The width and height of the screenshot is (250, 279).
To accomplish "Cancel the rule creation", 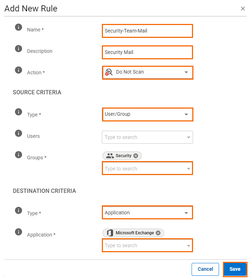I will tap(205, 269).
